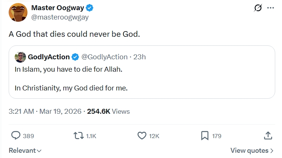The height and width of the screenshot is (158, 282).
Task: Click GodlyAction's verified checkmark badge
Action: pos(75,57)
